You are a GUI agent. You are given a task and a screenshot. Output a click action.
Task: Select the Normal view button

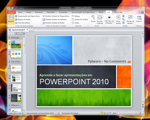[11, 19]
